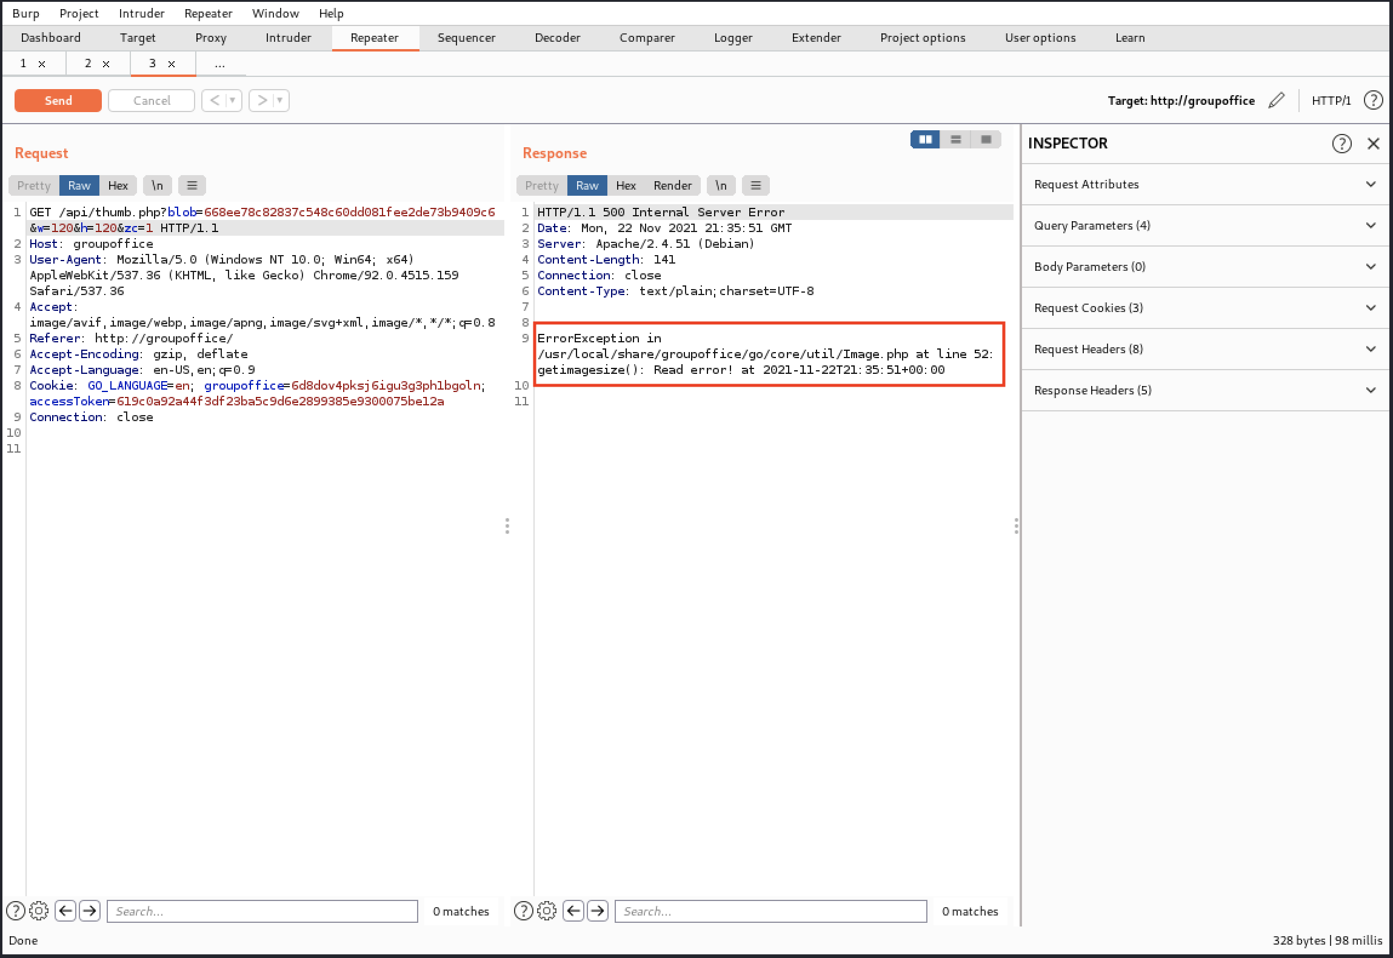The width and height of the screenshot is (1393, 958).
Task: Switch request view to Pretty
Action: [x=34, y=185]
